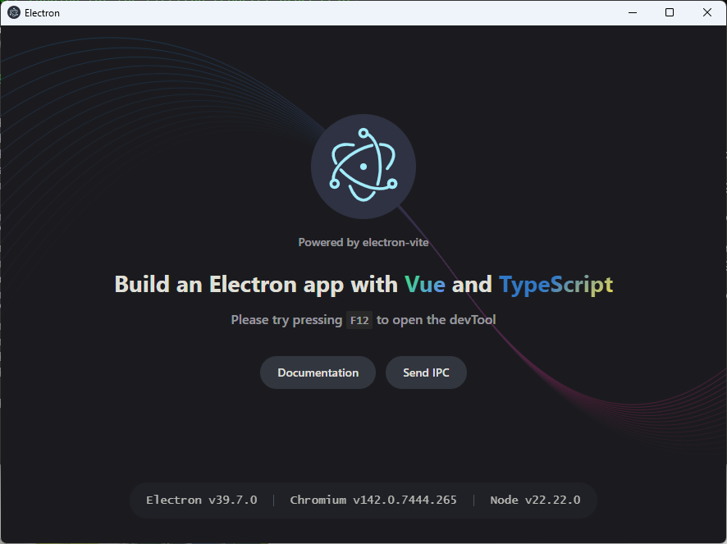Image resolution: width=727 pixels, height=544 pixels.
Task: Select the Node v22.22.0 version label
Action: point(535,500)
